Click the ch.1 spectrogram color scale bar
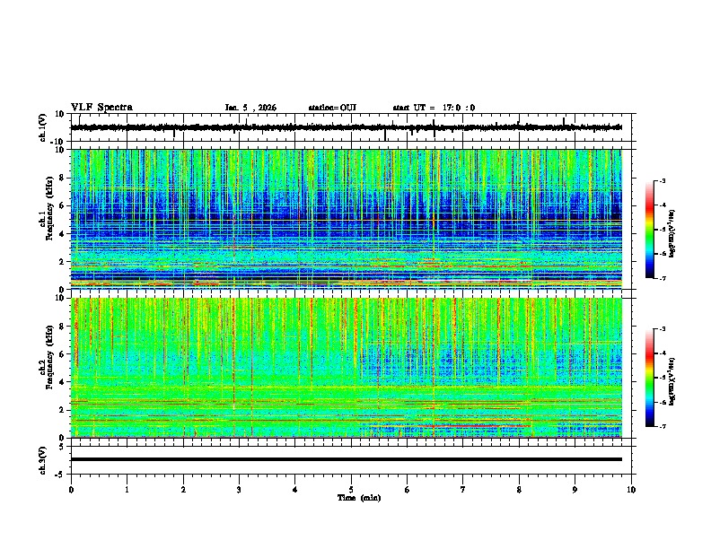Image resolution: width=711 pixels, height=549 pixels. pos(650,230)
